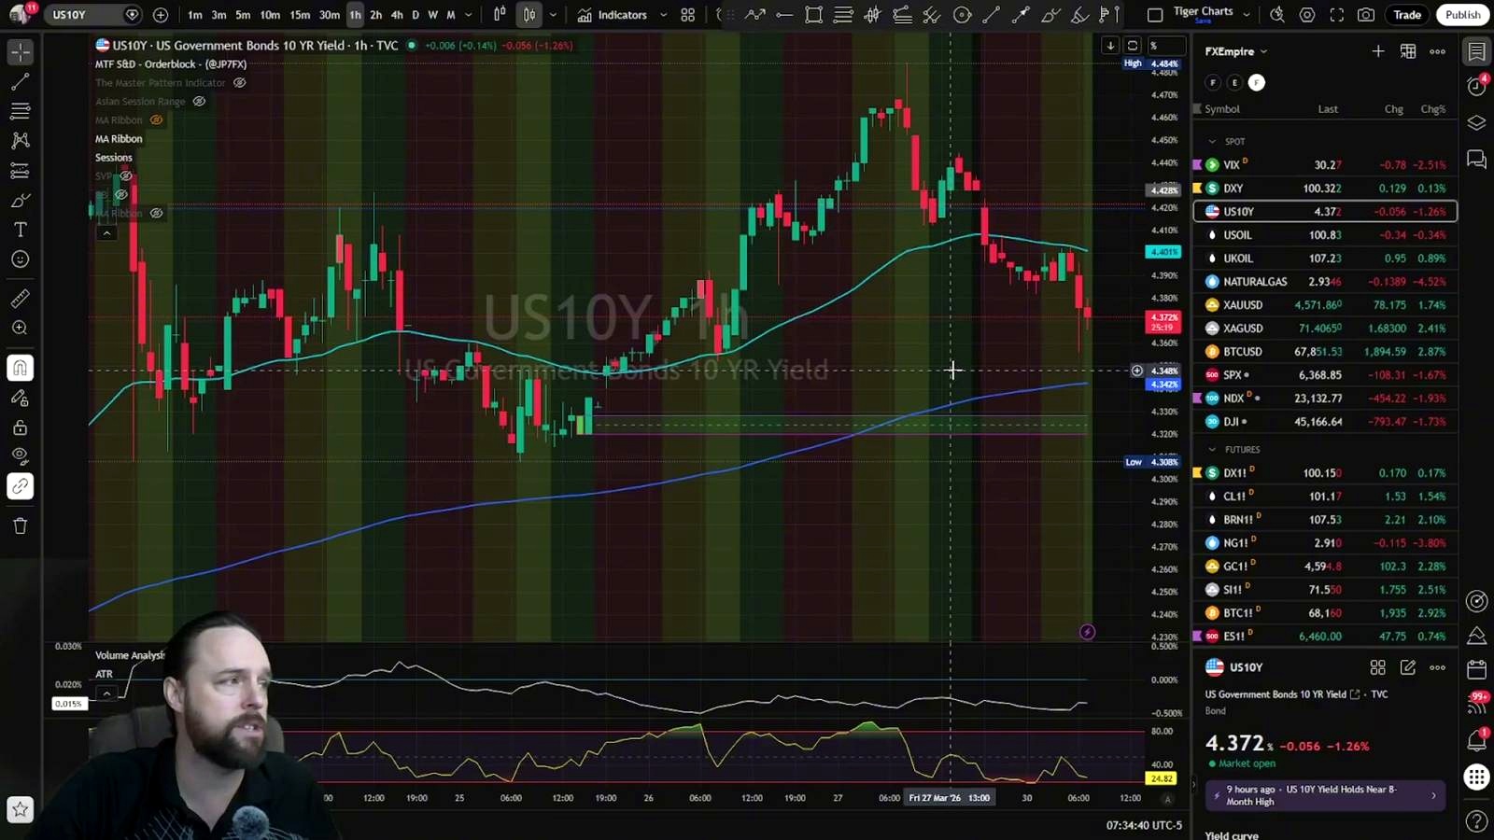Screen dimensions: 1494x840
Task: Select the 5m timeframe
Action: pos(243,15)
